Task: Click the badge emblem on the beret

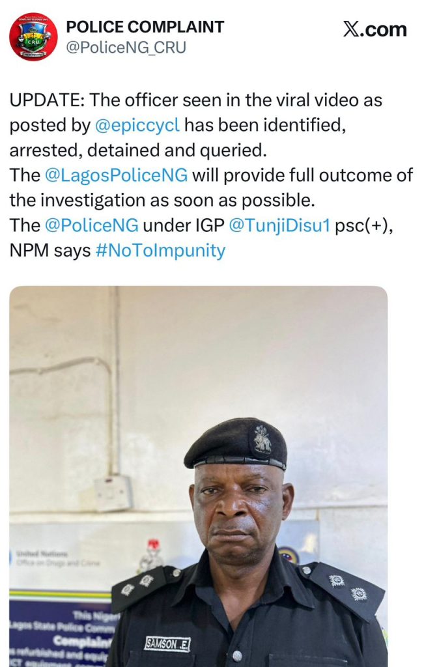Action: [x=262, y=439]
